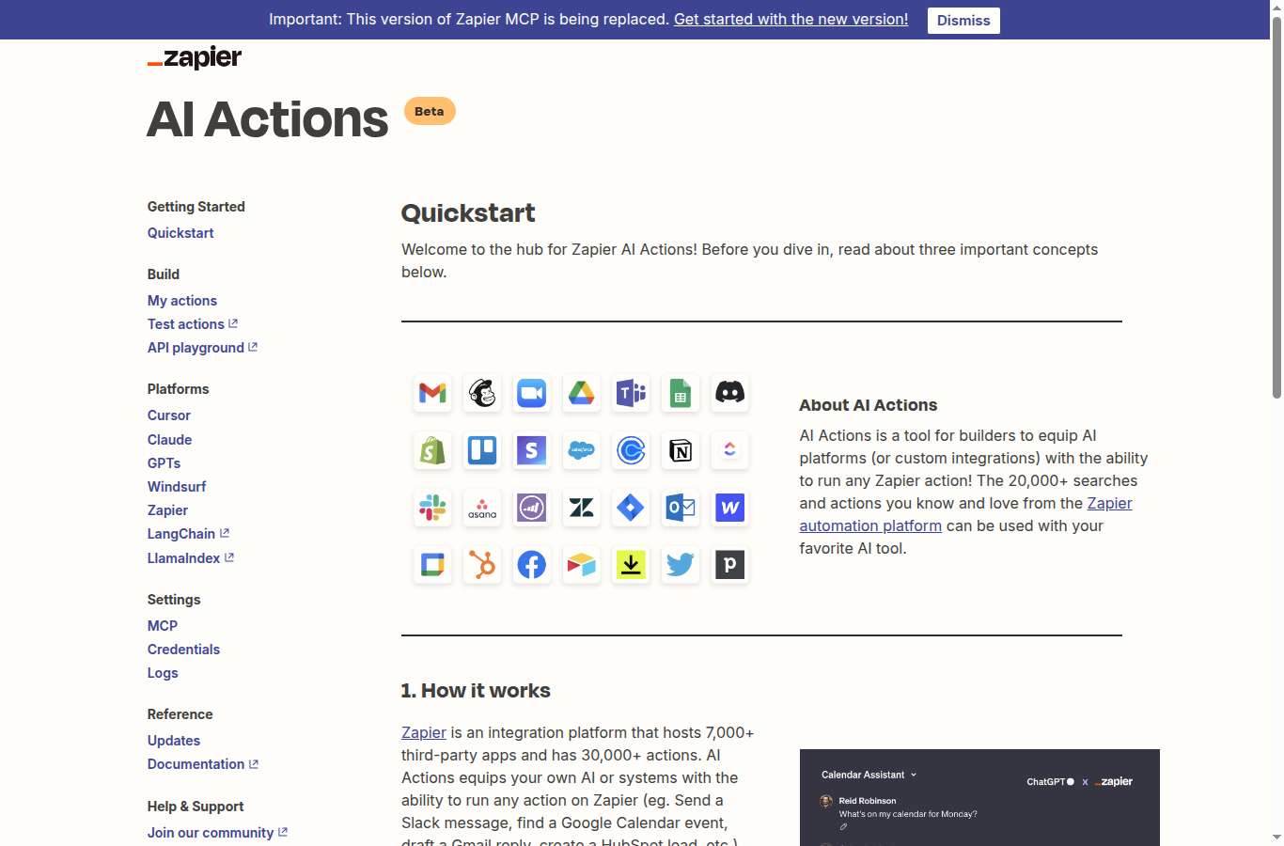Click the page vertical scrollbar
The height and width of the screenshot is (846, 1284).
1276,216
